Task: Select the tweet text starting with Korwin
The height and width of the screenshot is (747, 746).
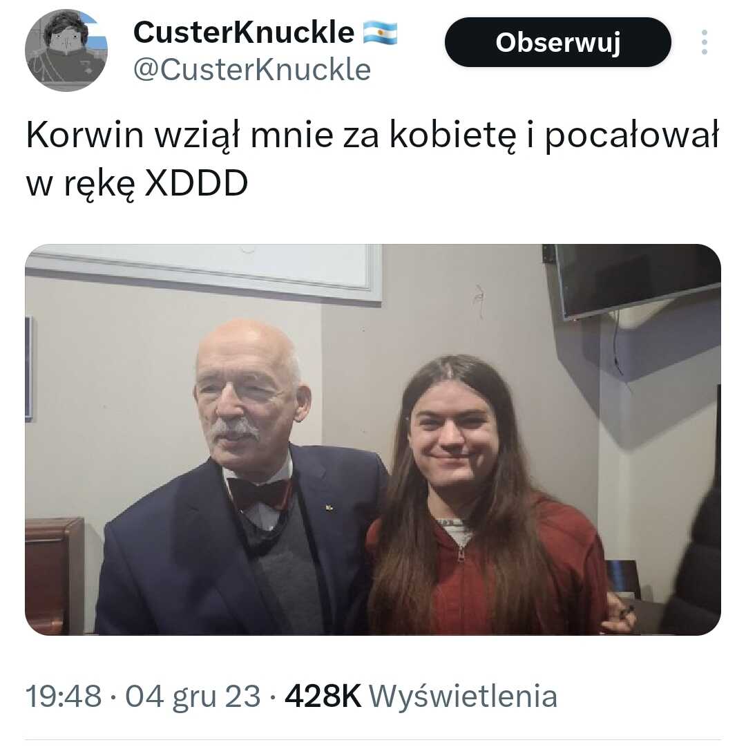Action: click(x=372, y=159)
